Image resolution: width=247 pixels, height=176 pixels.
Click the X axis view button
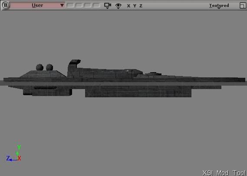point(128,6)
